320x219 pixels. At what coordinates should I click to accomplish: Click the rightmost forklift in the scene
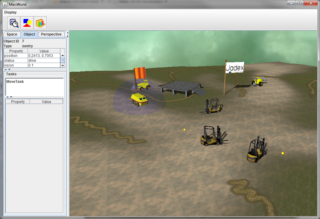[256, 151]
